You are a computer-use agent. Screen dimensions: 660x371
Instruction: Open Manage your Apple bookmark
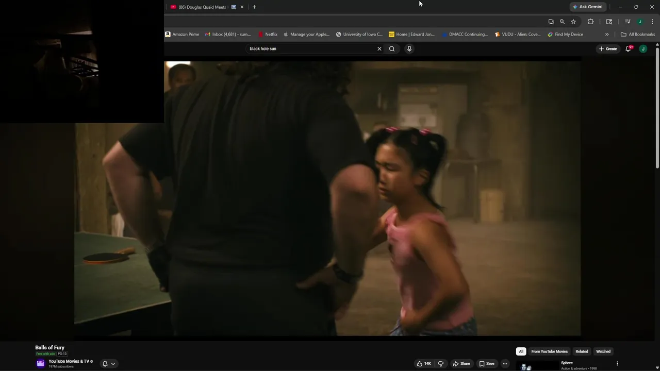[x=306, y=35]
